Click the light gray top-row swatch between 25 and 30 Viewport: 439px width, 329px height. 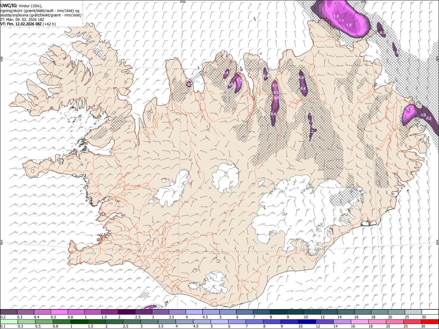tap(413, 312)
